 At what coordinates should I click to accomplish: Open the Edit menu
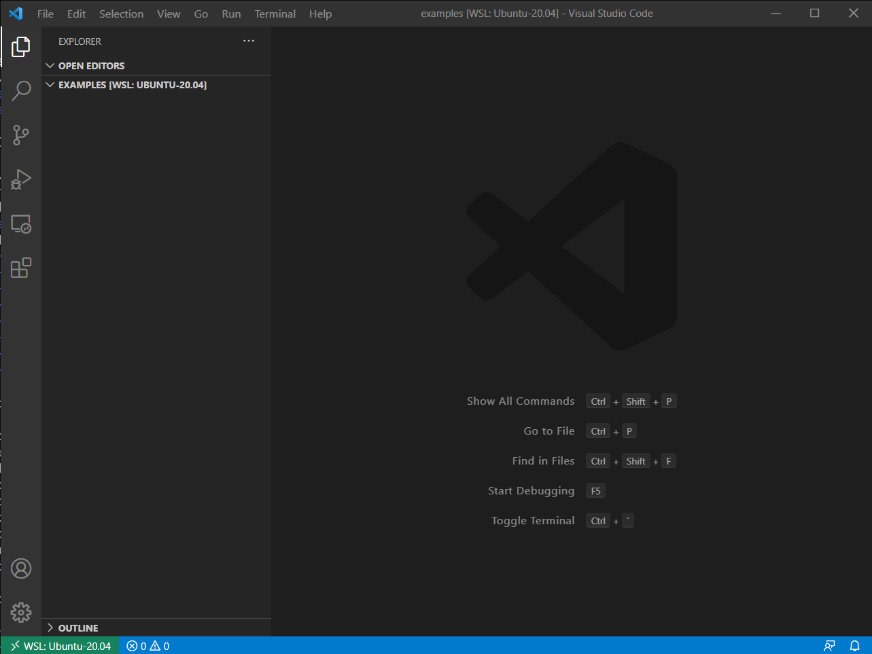76,14
